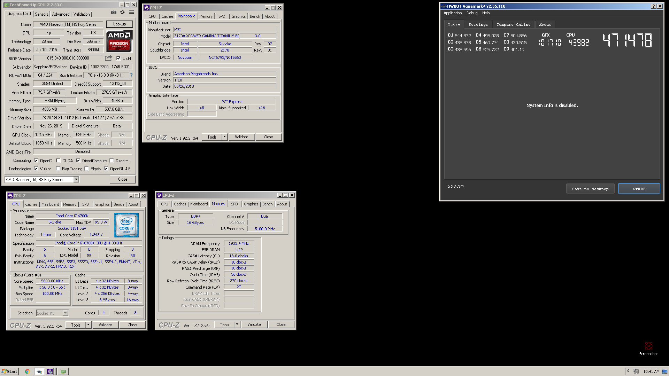Image resolution: width=669 pixels, height=376 pixels.
Task: Click the BIOS Version field in GPU-Z
Action: pos(68,58)
